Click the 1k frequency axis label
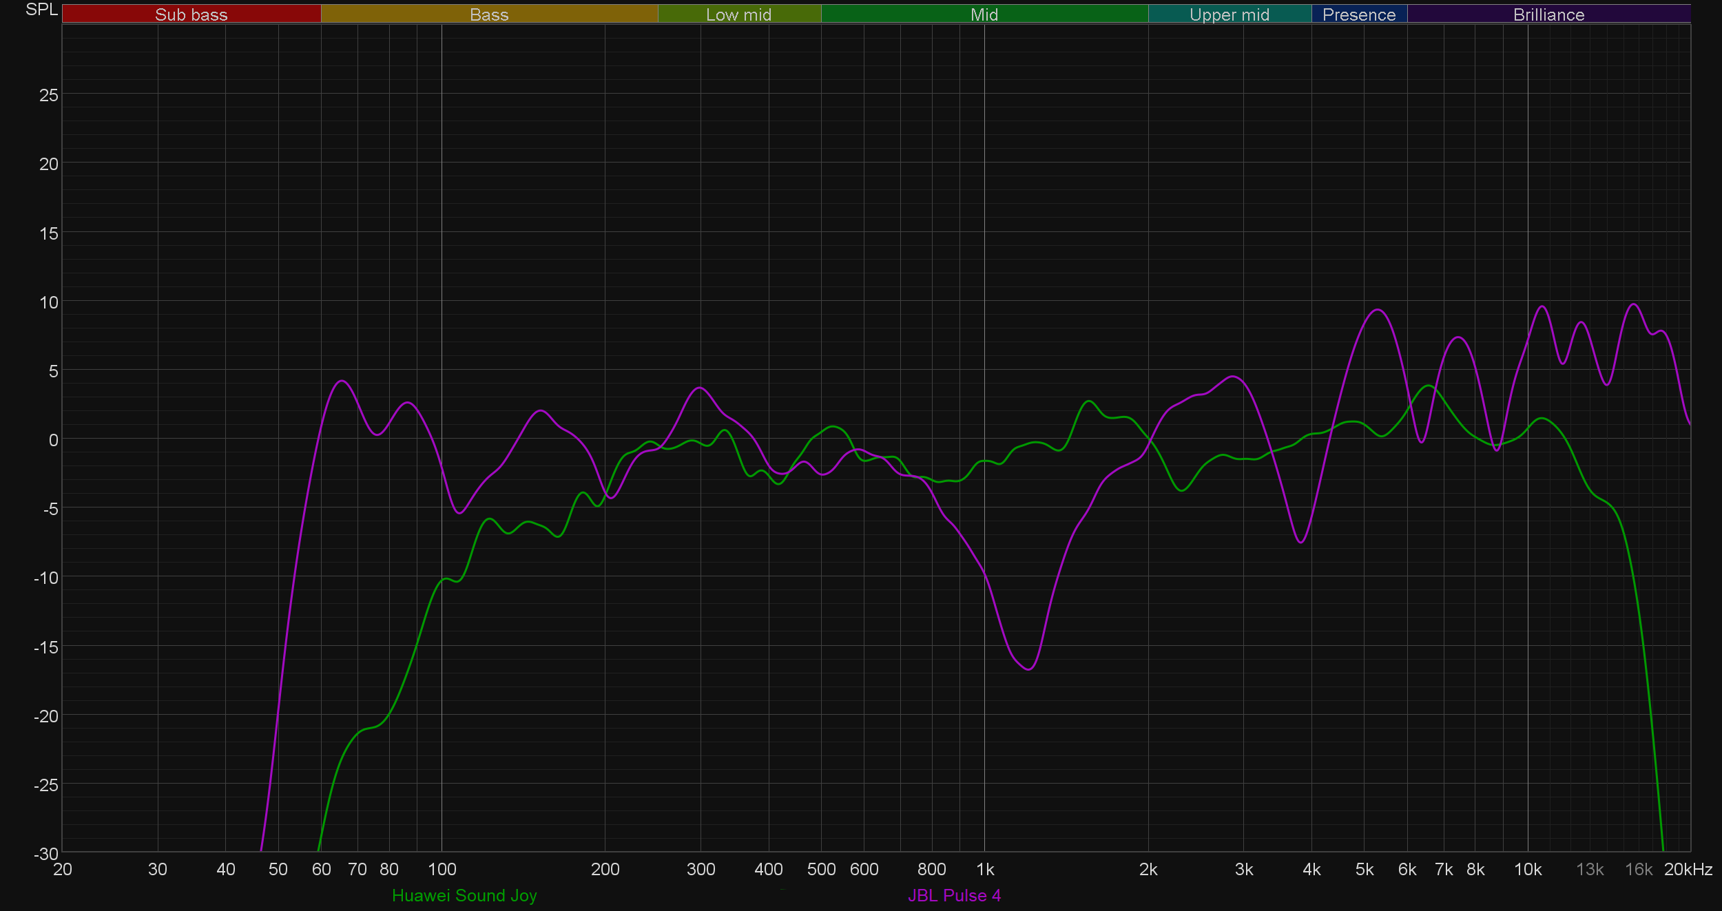The height and width of the screenshot is (911, 1722). pyautogui.click(x=985, y=869)
